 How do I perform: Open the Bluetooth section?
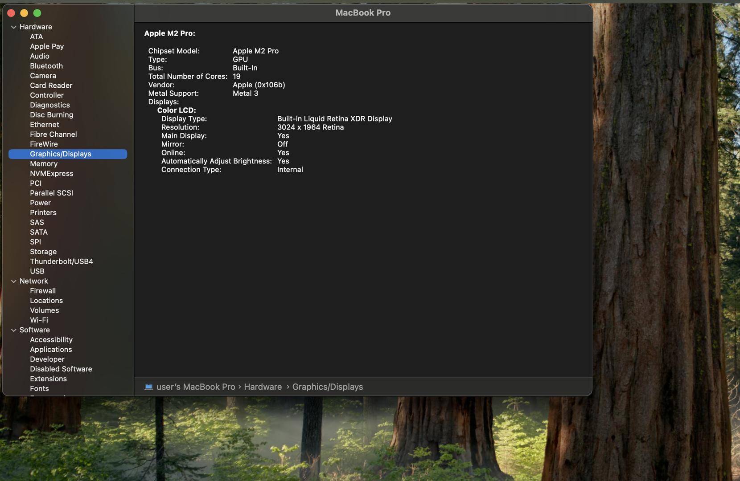pos(46,66)
